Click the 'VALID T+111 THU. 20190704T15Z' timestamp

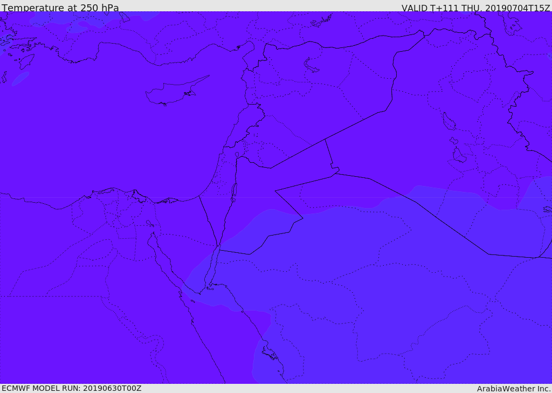coord(475,8)
